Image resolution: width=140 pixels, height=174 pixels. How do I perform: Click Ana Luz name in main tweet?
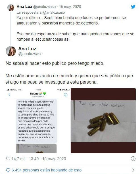click(27, 49)
